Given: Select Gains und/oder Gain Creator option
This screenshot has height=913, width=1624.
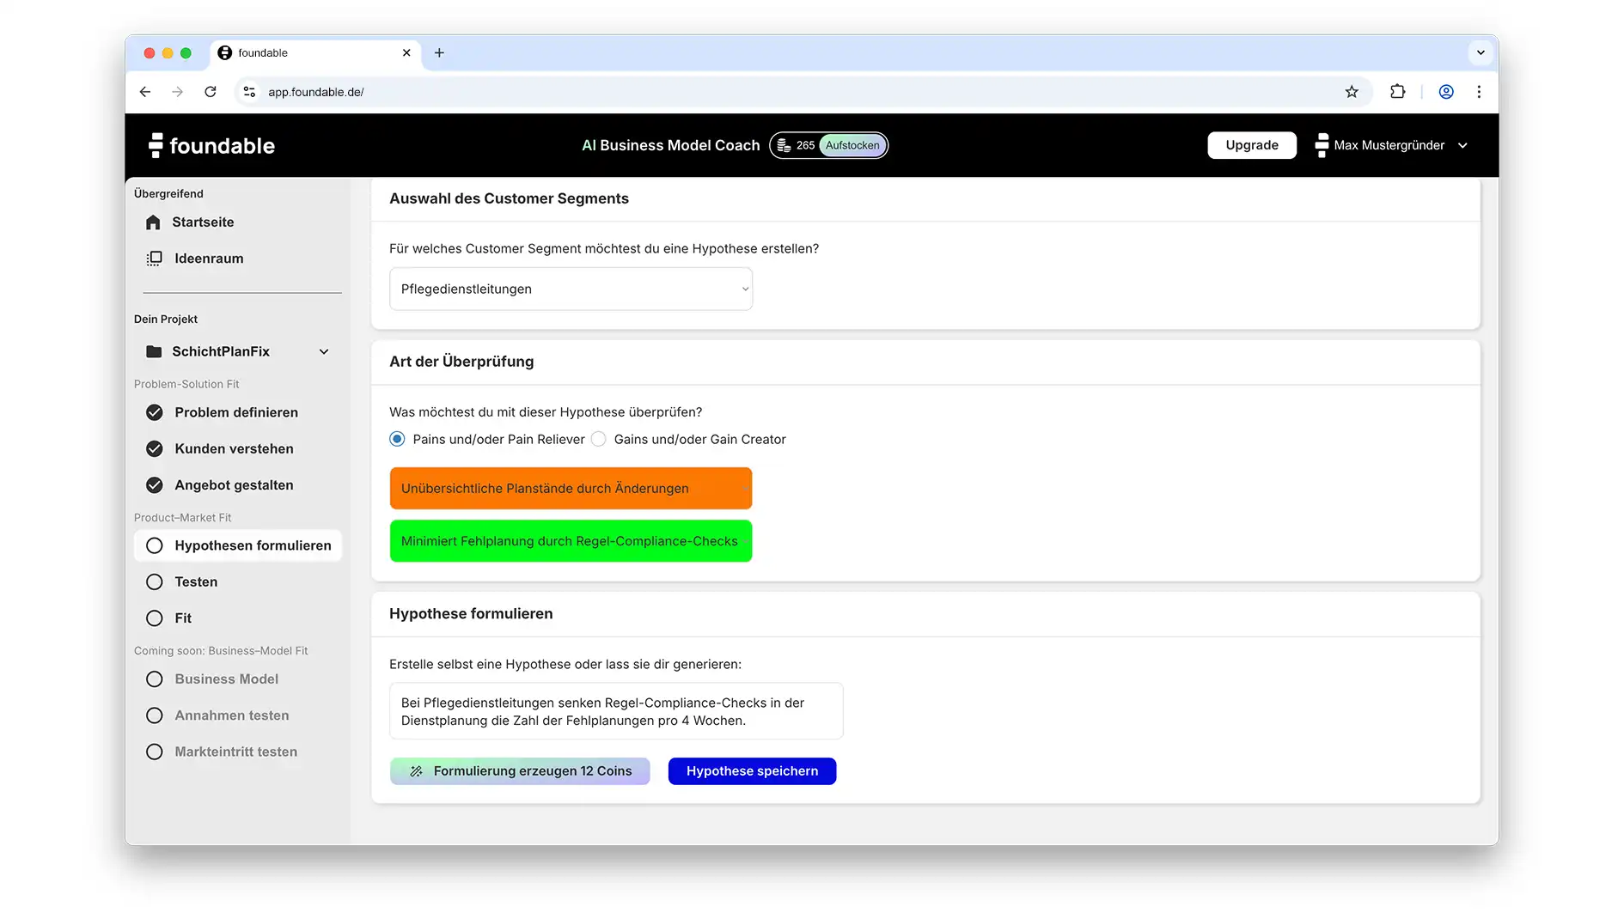Looking at the screenshot, I should click(599, 439).
